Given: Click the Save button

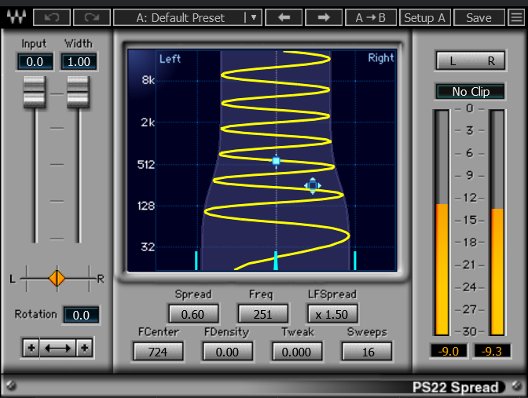Looking at the screenshot, I should click(x=478, y=17).
